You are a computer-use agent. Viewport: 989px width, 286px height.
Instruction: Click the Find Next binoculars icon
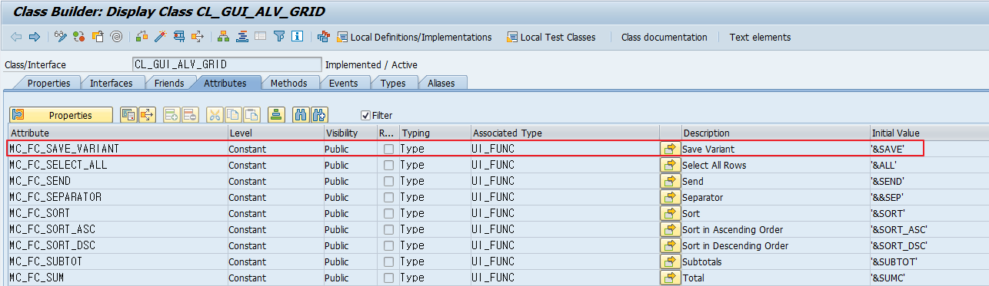coord(320,115)
